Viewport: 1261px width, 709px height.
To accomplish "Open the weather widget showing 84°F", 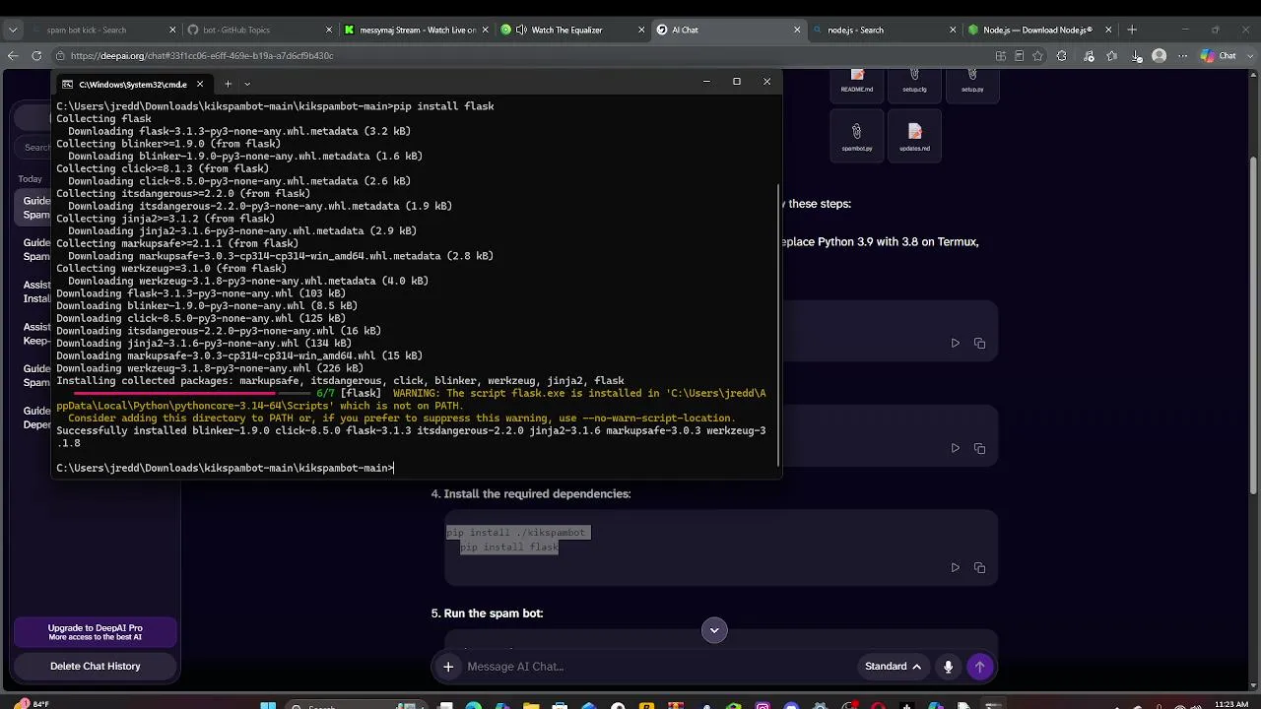I will (30, 704).
